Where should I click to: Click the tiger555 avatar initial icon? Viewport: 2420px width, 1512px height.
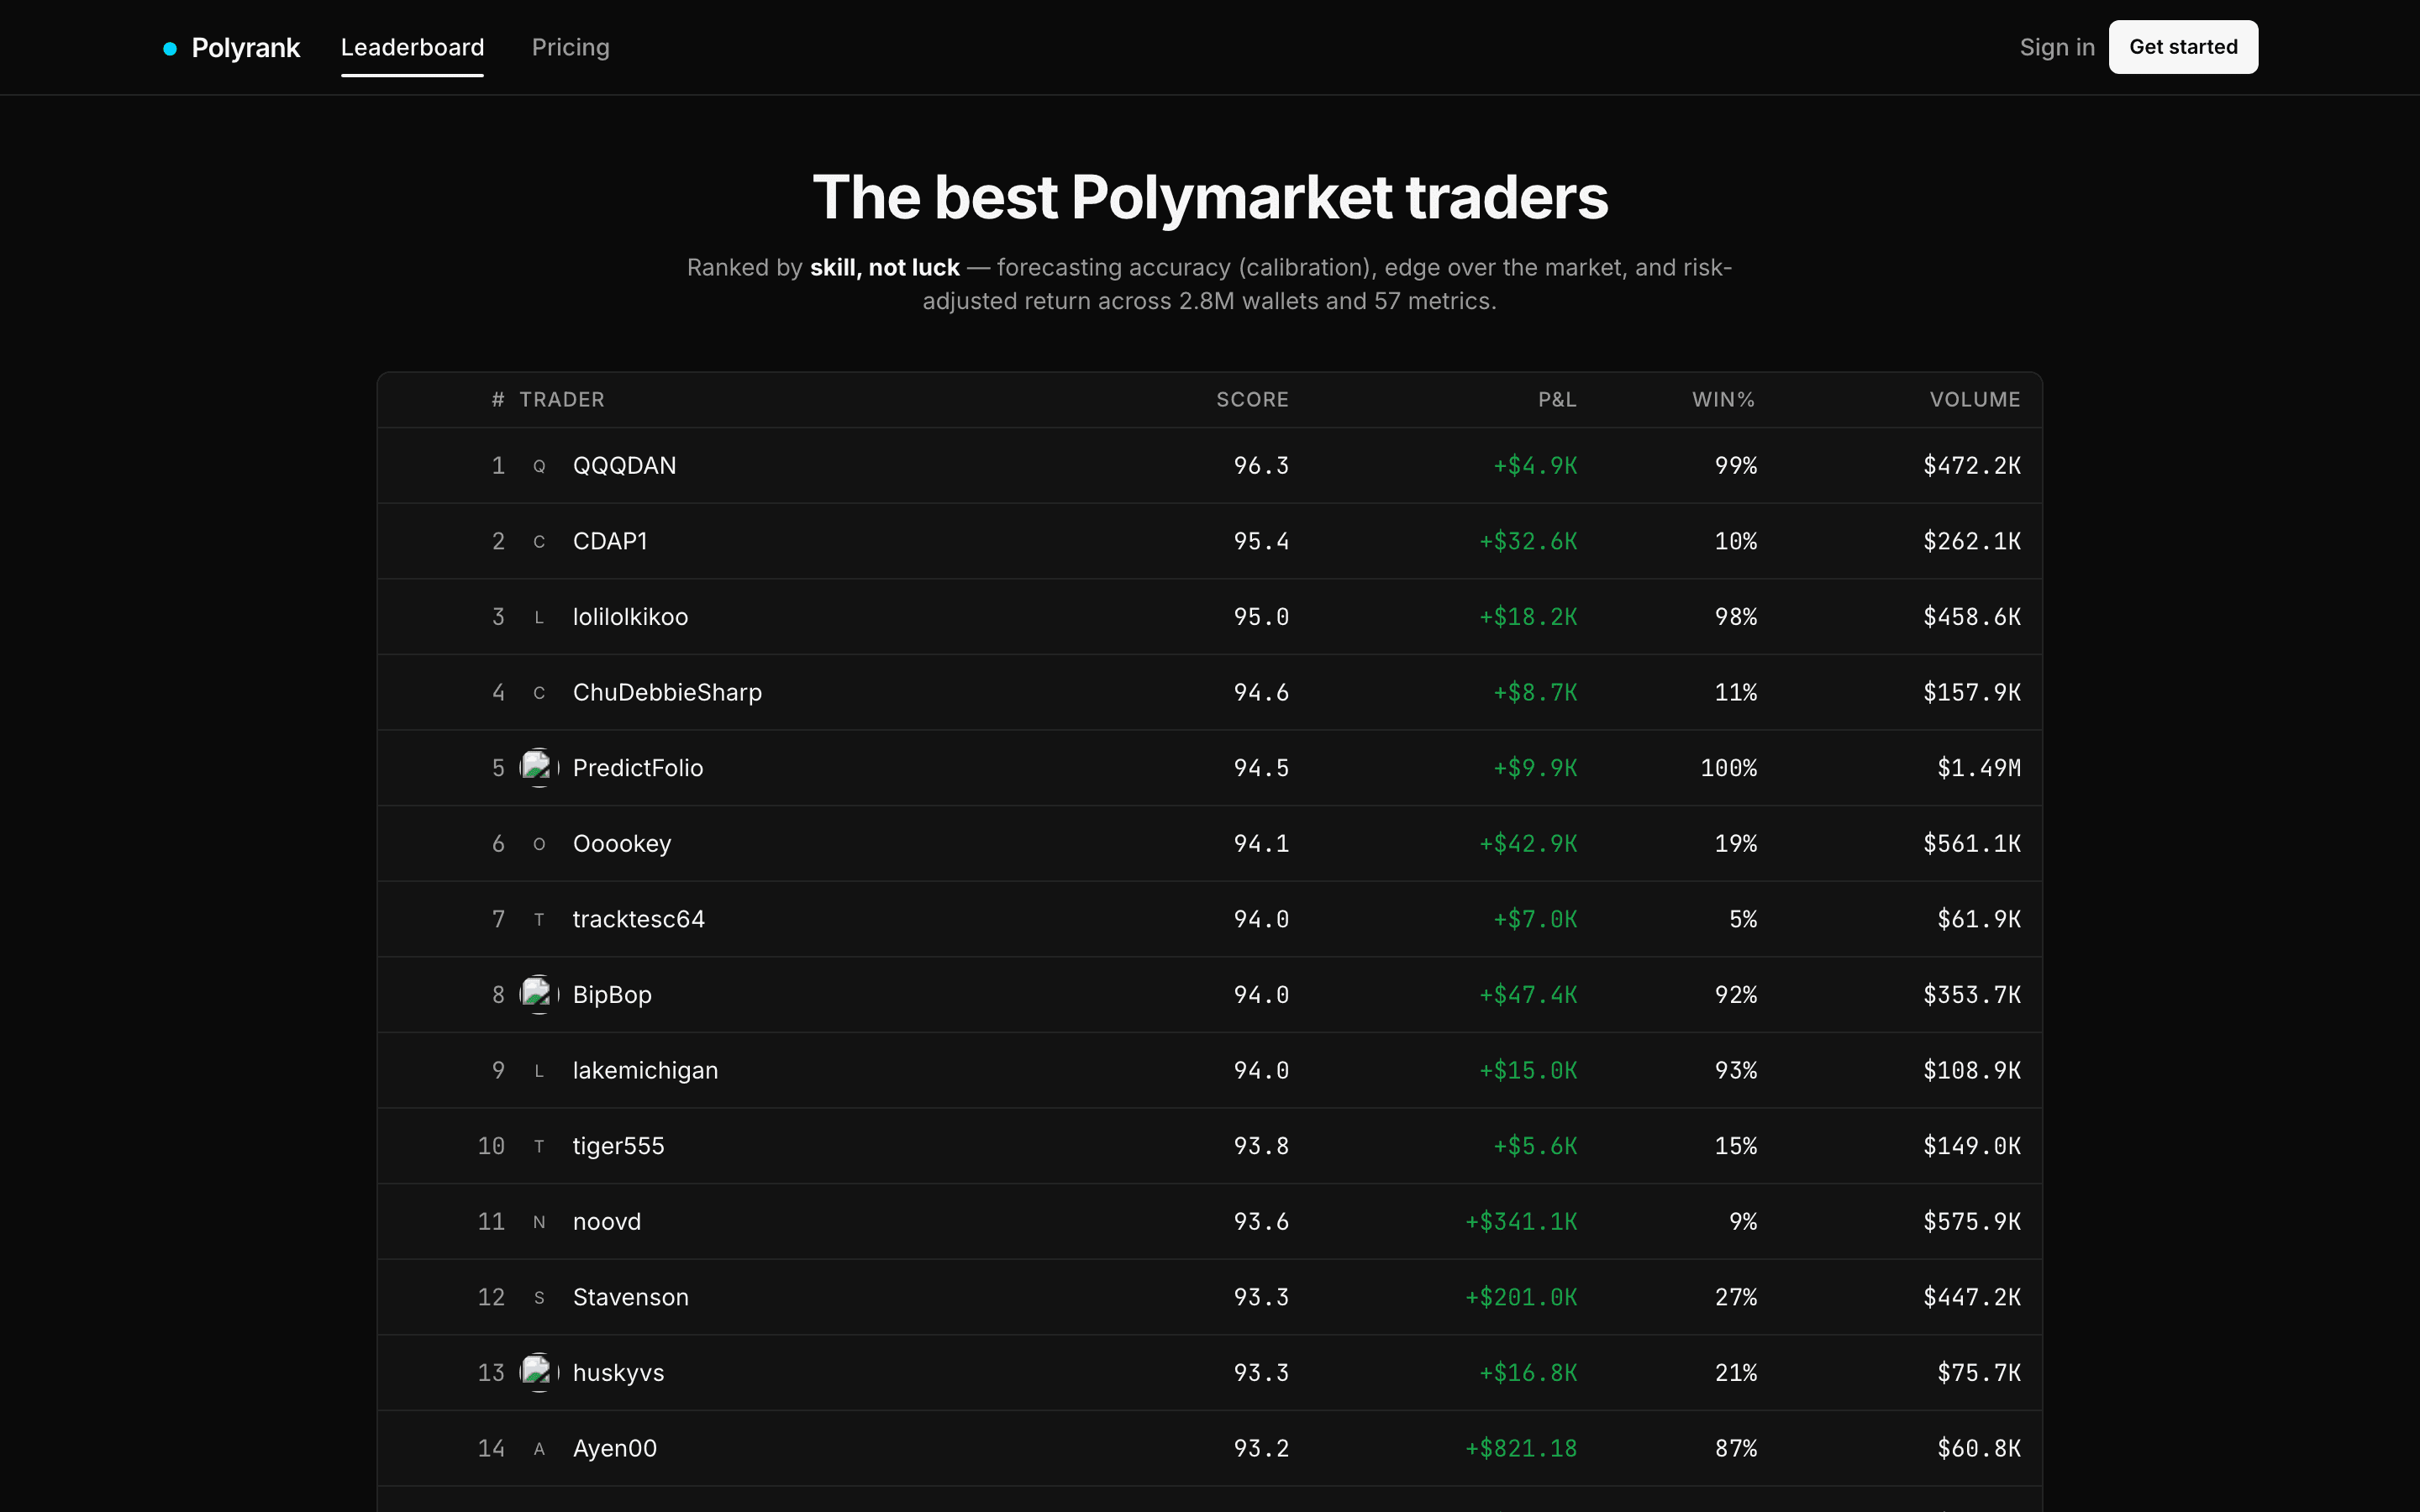[x=539, y=1146]
